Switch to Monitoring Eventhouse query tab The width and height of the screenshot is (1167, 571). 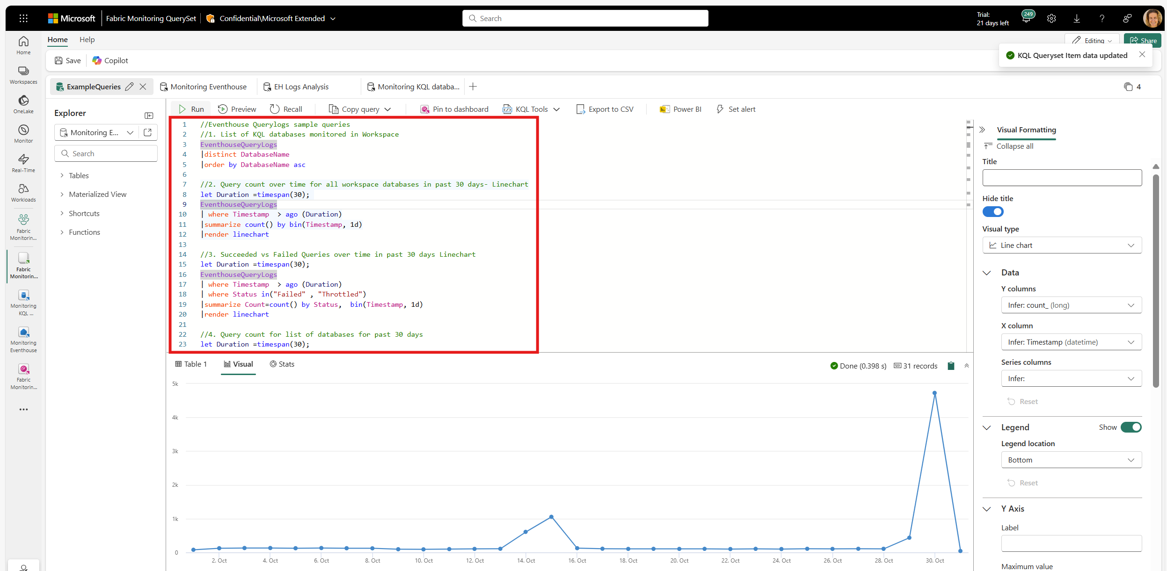point(204,87)
